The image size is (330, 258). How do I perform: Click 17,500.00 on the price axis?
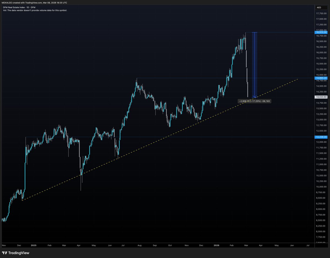pyautogui.click(x=321, y=19)
